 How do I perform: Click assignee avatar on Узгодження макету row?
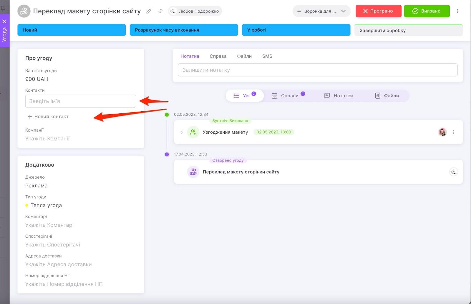[442, 132]
